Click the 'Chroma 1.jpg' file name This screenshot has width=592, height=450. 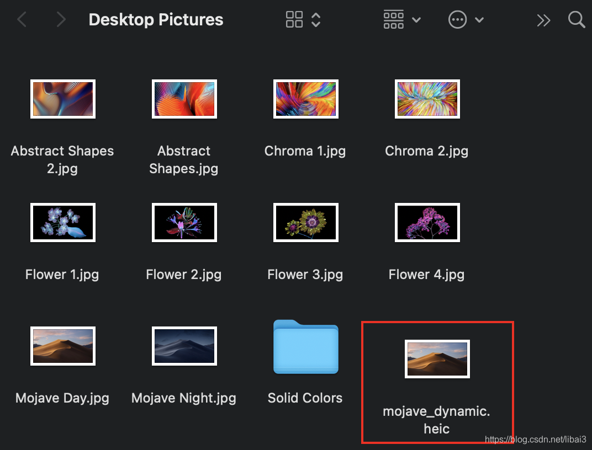305,151
